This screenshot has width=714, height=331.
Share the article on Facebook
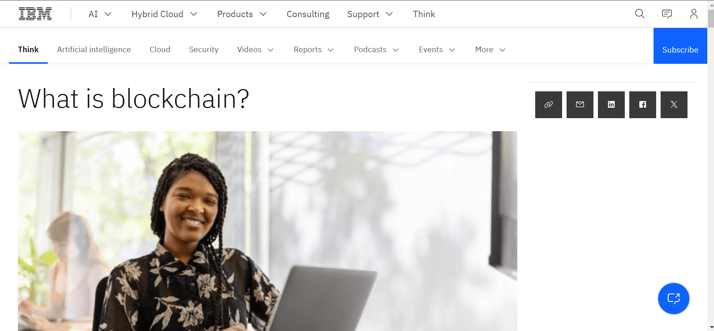click(x=642, y=105)
